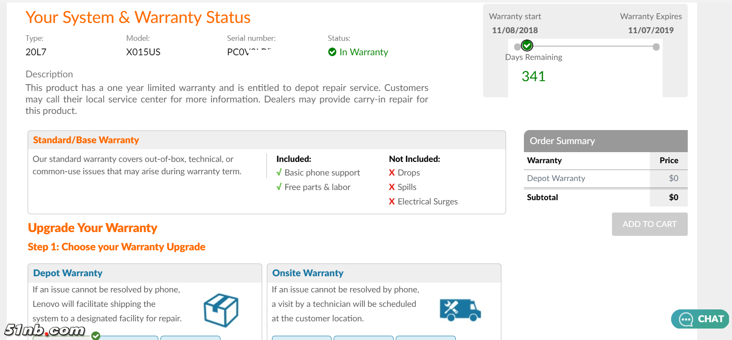The height and width of the screenshot is (340, 732).
Task: Click checkmark beside Basic phone support
Action: click(x=279, y=173)
